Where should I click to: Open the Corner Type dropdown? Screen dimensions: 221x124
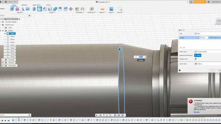(x=208, y=64)
